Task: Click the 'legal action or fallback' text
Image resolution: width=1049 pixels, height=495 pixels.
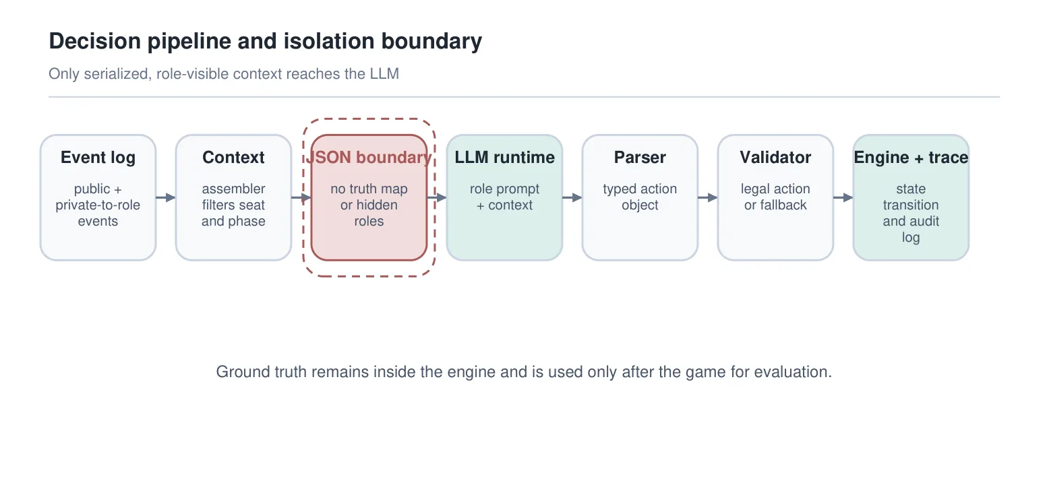Action: (775, 197)
